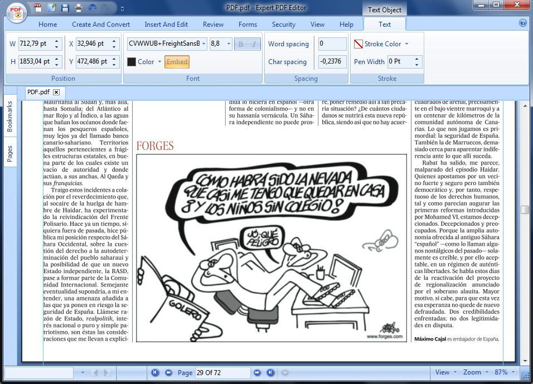Toggle the Embed font button

coord(177,62)
